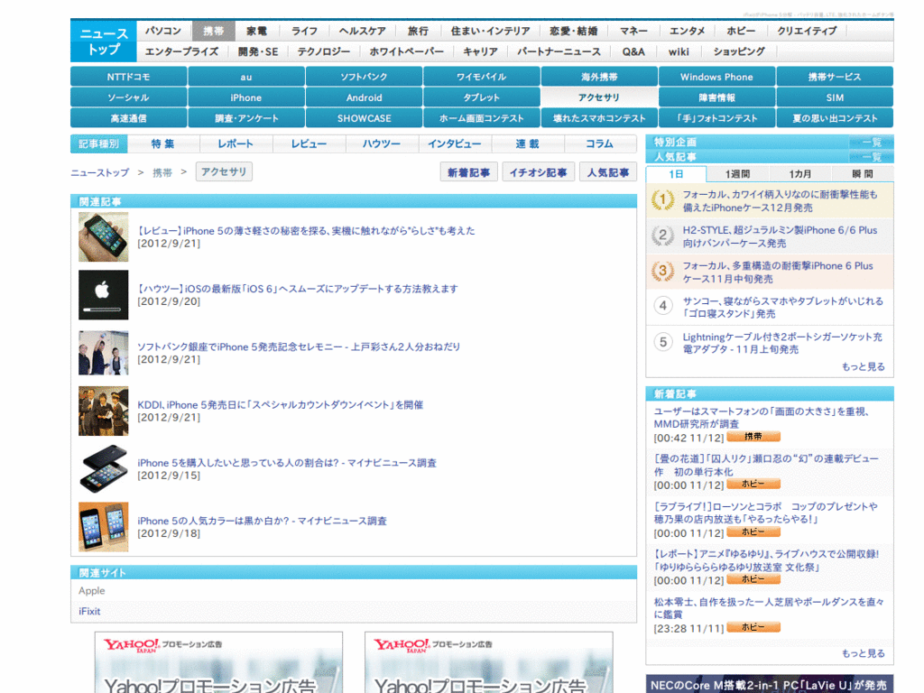The image size is (924, 693).
Task: Open NEC LaVie U announcement banner
Action: [770, 684]
